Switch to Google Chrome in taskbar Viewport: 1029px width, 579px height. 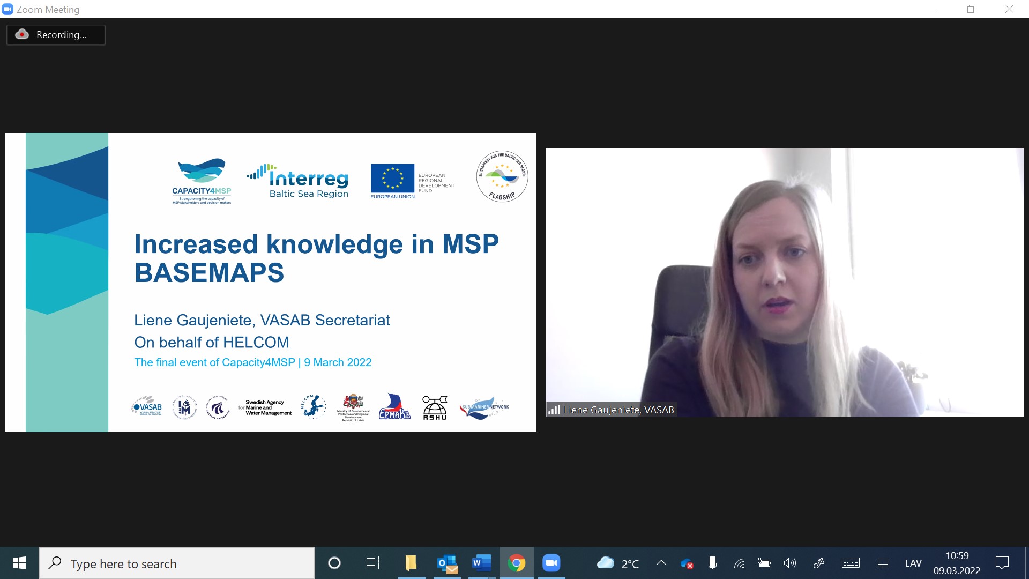[517, 563]
